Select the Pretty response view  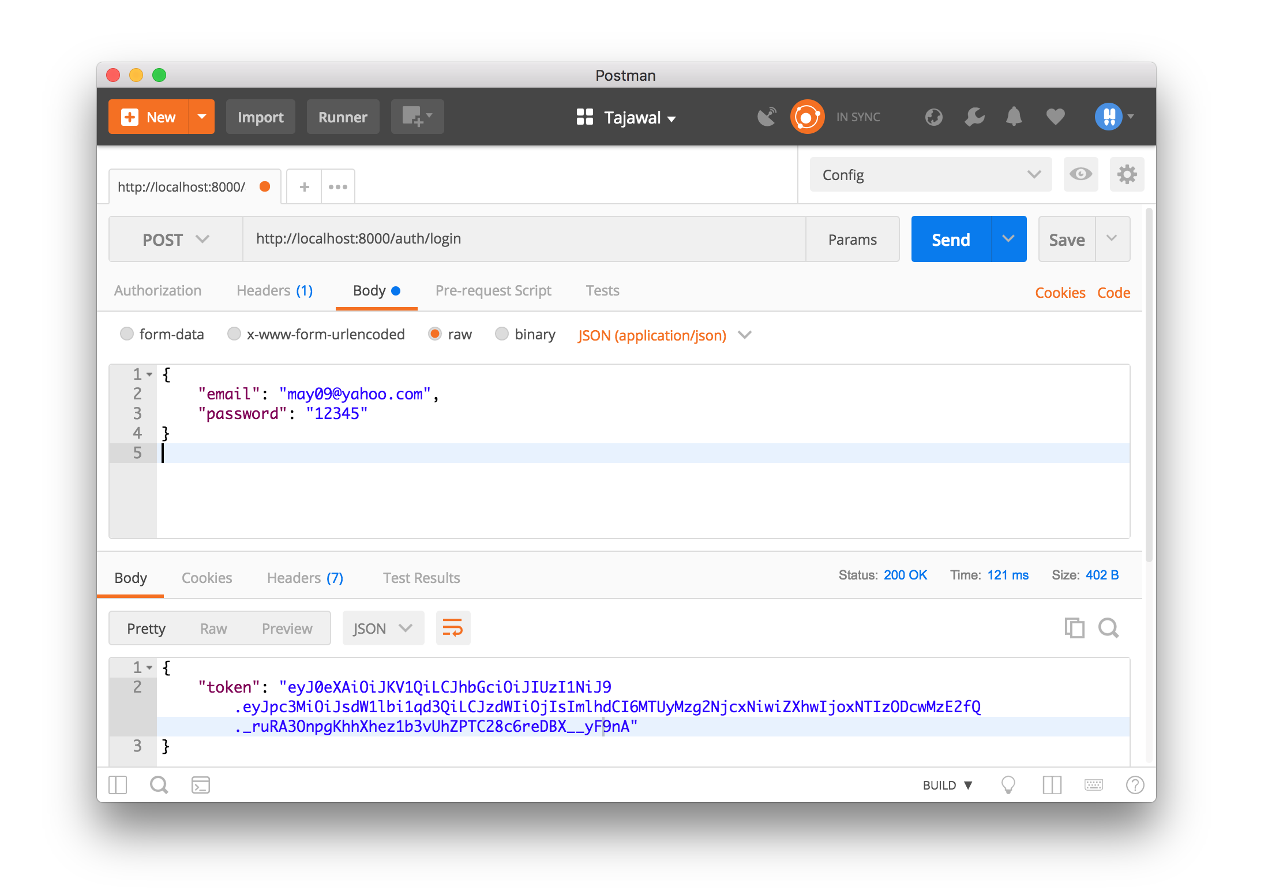(x=146, y=629)
